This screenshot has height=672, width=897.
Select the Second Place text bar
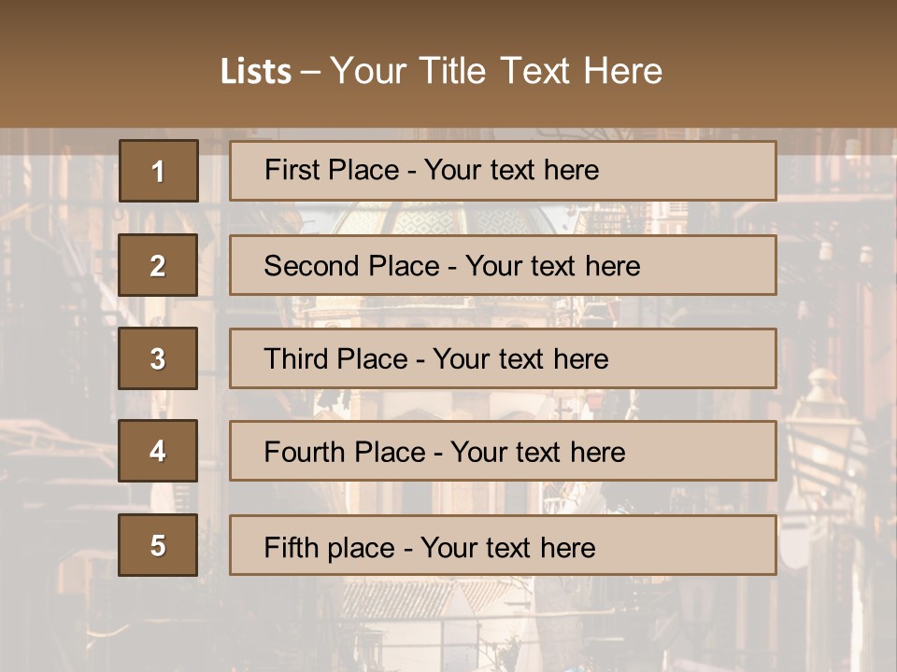503,265
